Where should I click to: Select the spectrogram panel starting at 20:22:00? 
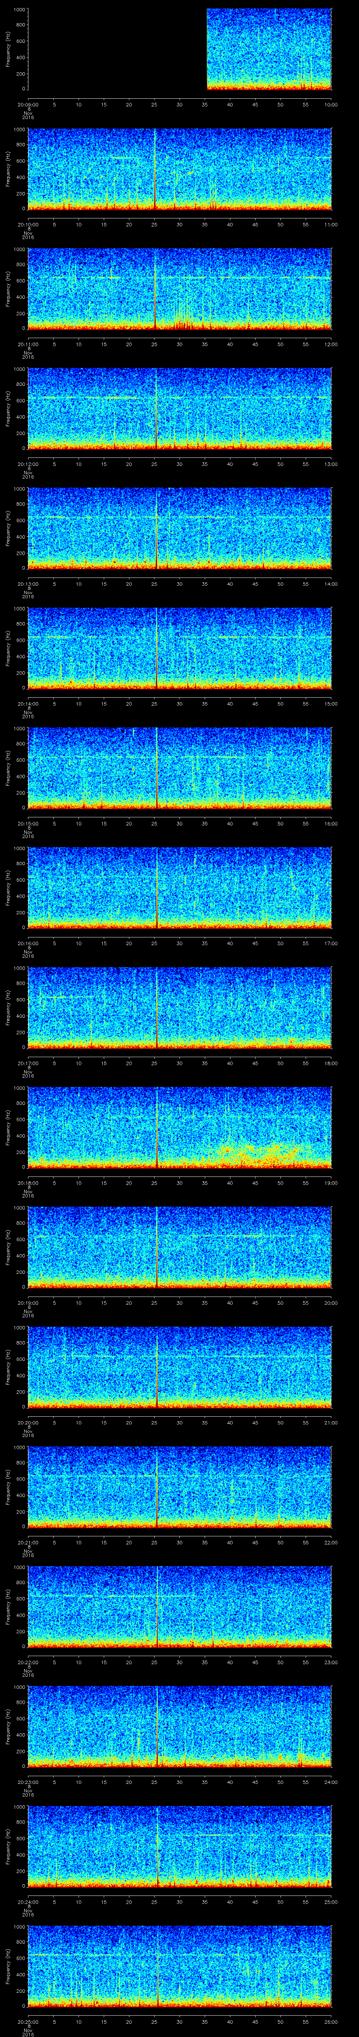point(180,1608)
